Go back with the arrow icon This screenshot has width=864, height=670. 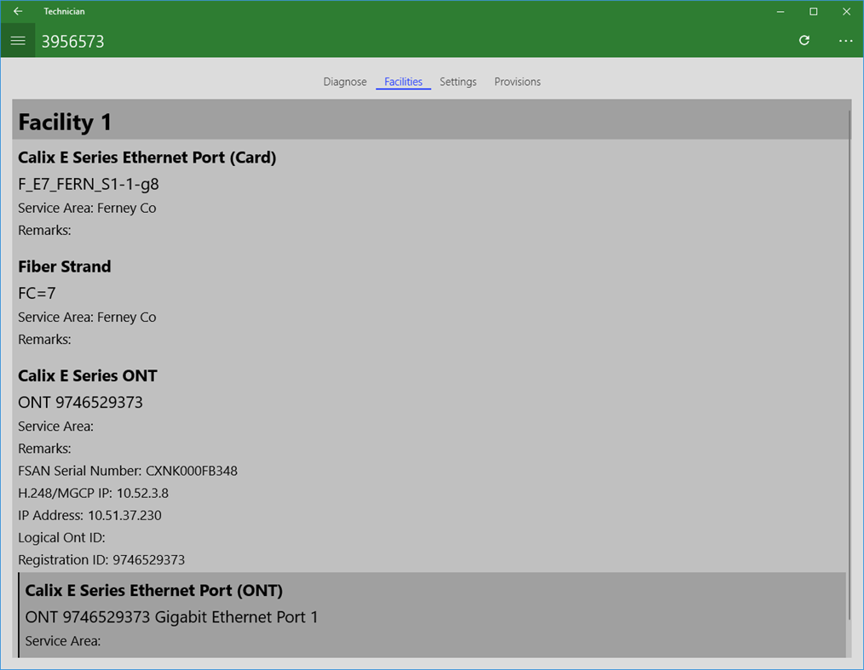[18, 11]
